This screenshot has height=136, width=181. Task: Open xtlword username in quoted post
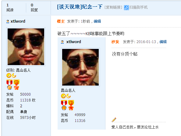pos(74,42)
